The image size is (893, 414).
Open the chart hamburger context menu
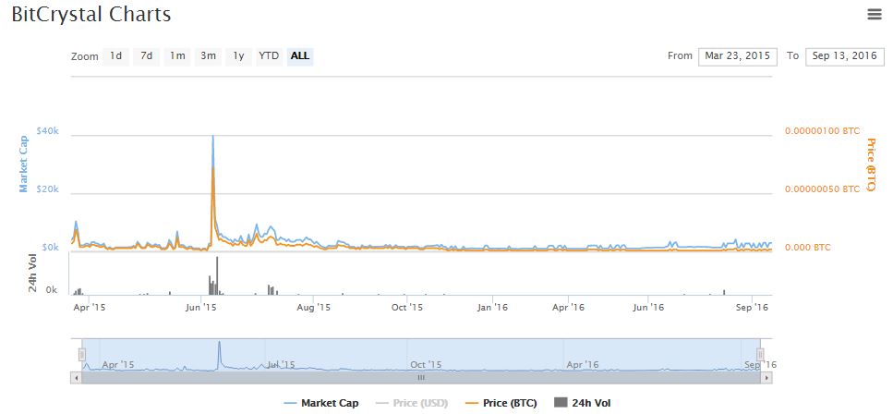pos(875,14)
